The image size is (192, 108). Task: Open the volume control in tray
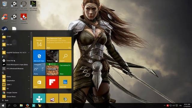174,105
